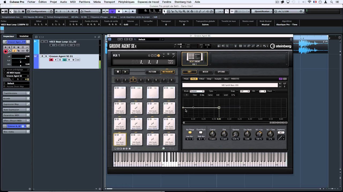
Task: Add a track with plus icon
Action: pos(95,37)
